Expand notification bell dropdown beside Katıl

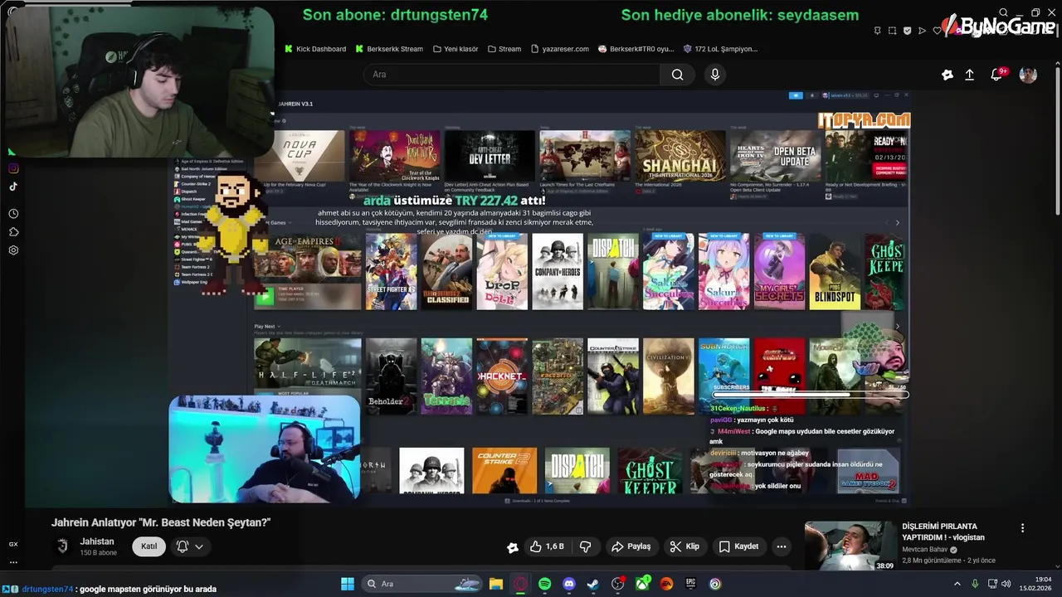(x=189, y=546)
